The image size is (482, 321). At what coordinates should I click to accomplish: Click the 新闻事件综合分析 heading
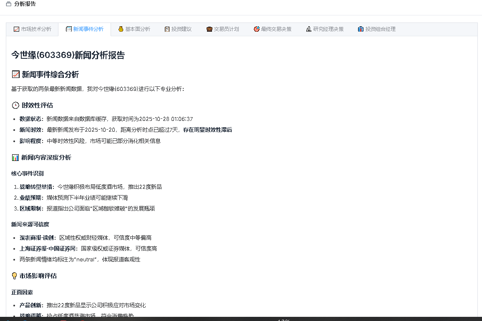click(x=50, y=74)
